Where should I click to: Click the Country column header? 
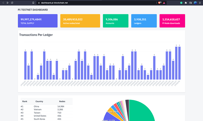(39, 101)
